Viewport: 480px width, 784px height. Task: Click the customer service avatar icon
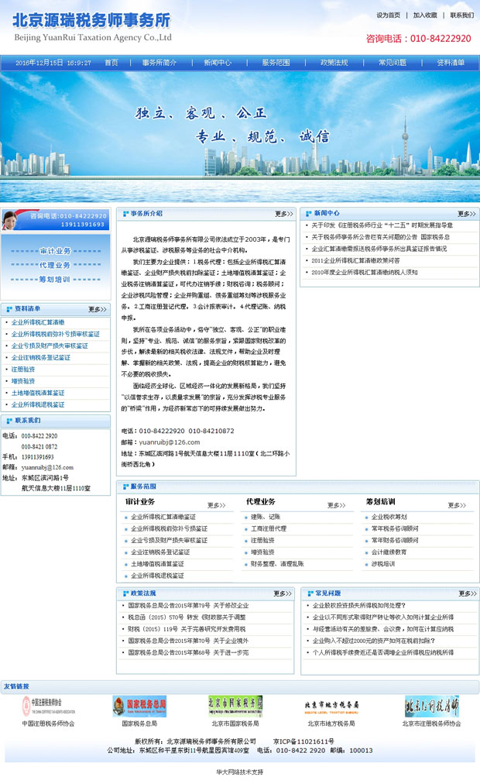(x=11, y=220)
